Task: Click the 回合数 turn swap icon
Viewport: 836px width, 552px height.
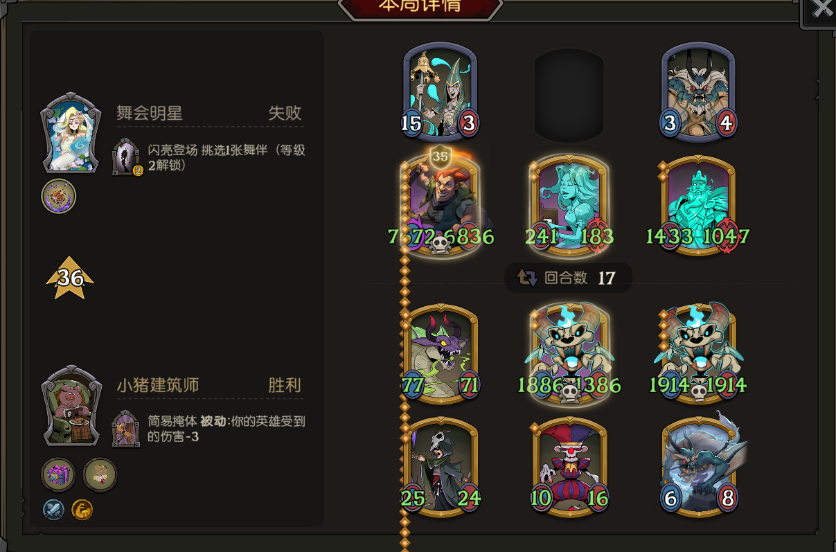Action: pos(527,278)
